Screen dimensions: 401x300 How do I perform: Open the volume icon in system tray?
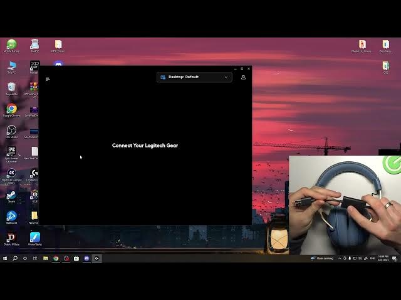point(360,258)
